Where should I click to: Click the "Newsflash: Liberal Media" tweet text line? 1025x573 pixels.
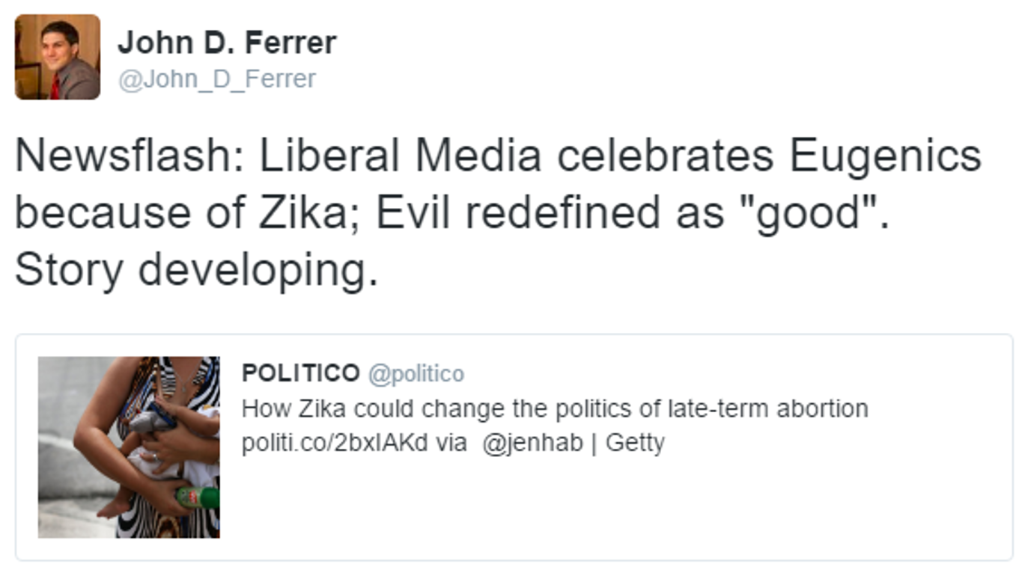click(497, 156)
